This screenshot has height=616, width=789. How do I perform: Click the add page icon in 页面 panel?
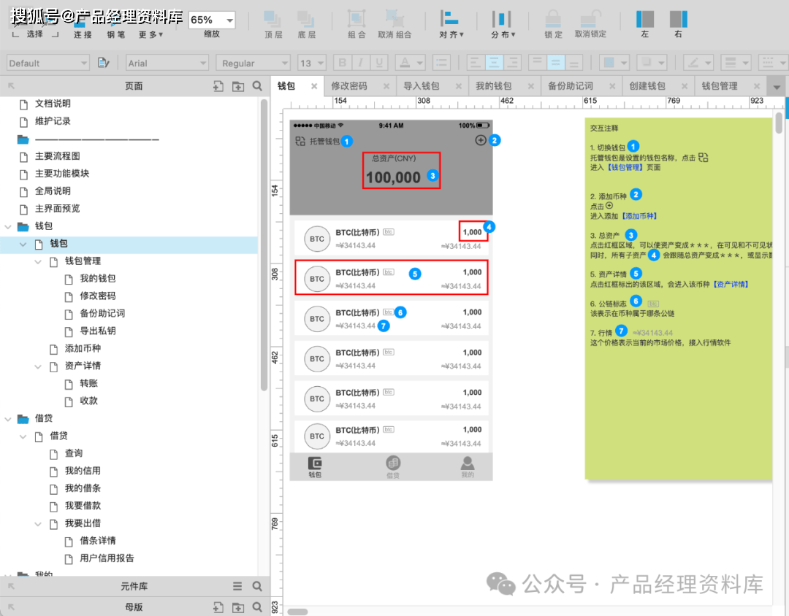pos(218,86)
